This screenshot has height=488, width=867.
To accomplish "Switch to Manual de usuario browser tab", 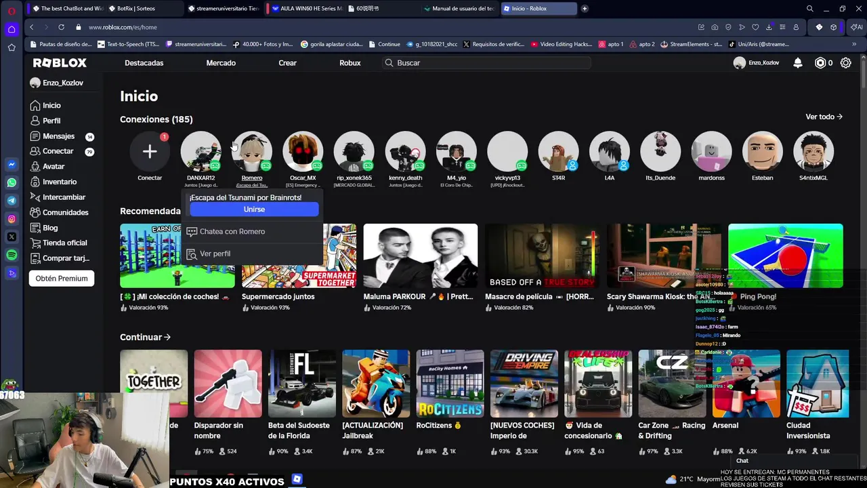I will tap(459, 8).
